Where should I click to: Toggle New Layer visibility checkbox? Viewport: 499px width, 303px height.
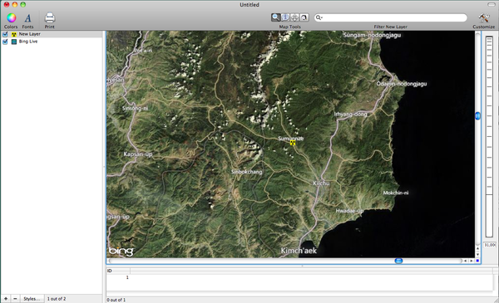coord(5,34)
